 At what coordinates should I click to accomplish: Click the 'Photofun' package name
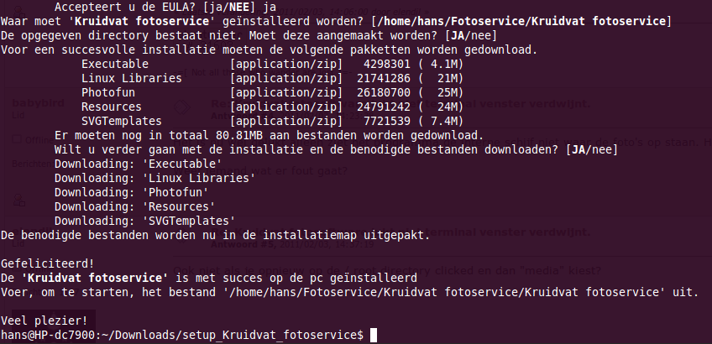[x=108, y=92]
